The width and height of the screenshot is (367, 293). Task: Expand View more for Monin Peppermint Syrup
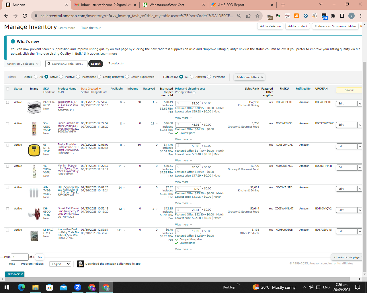[183, 182]
